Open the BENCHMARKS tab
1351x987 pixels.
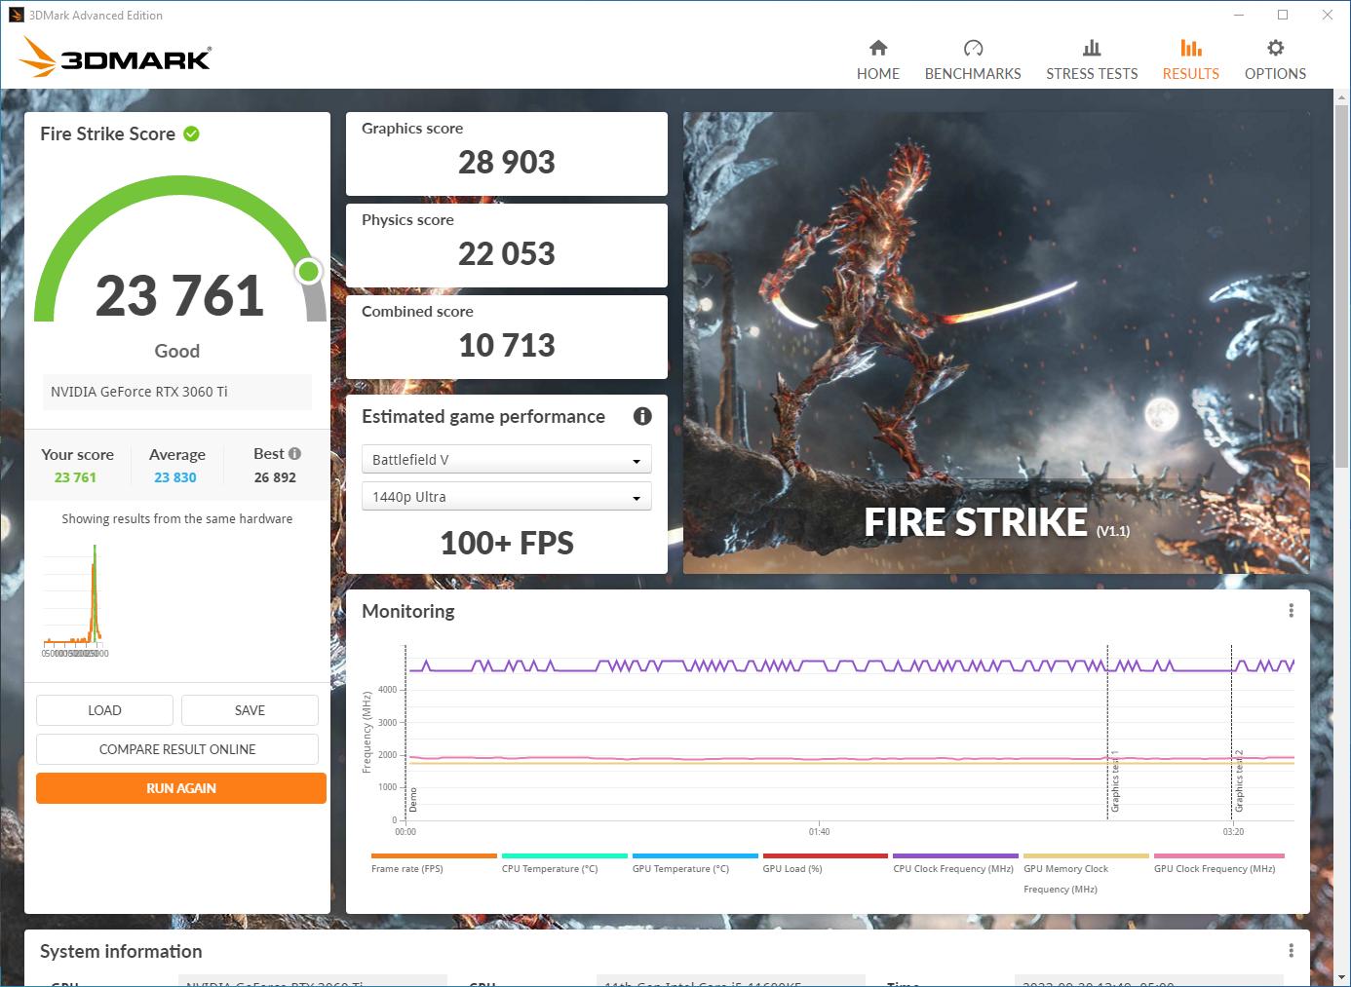coord(973,59)
